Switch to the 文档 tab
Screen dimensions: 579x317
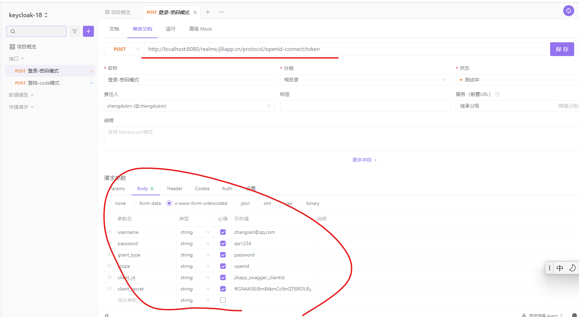coord(114,29)
